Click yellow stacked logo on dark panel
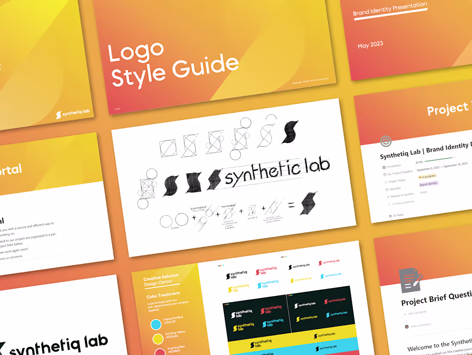Viewport: 472px width, 355px height. (x=244, y=327)
